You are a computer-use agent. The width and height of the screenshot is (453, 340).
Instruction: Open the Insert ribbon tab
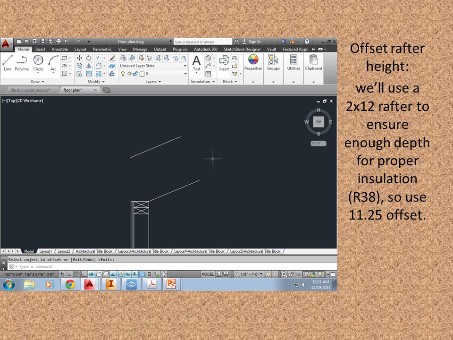pos(40,49)
